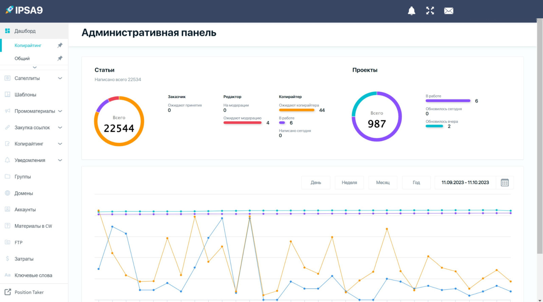Image resolution: width=543 pixels, height=302 pixels.
Task: Expand the Промоматериалы submenu arrow
Action: [x=60, y=111]
